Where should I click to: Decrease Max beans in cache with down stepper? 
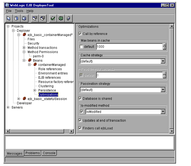tap(164, 48)
